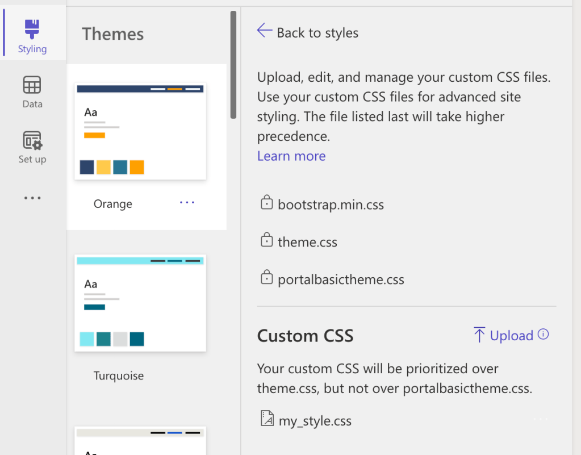Click the Themes panel scrollbar

[233, 65]
